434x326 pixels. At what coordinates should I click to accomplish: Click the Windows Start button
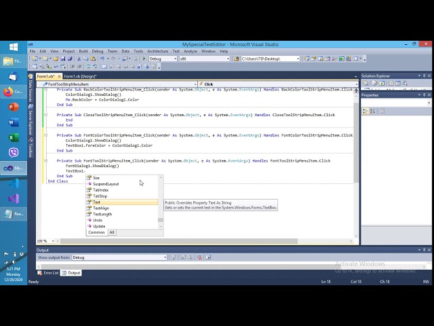(14, 47)
